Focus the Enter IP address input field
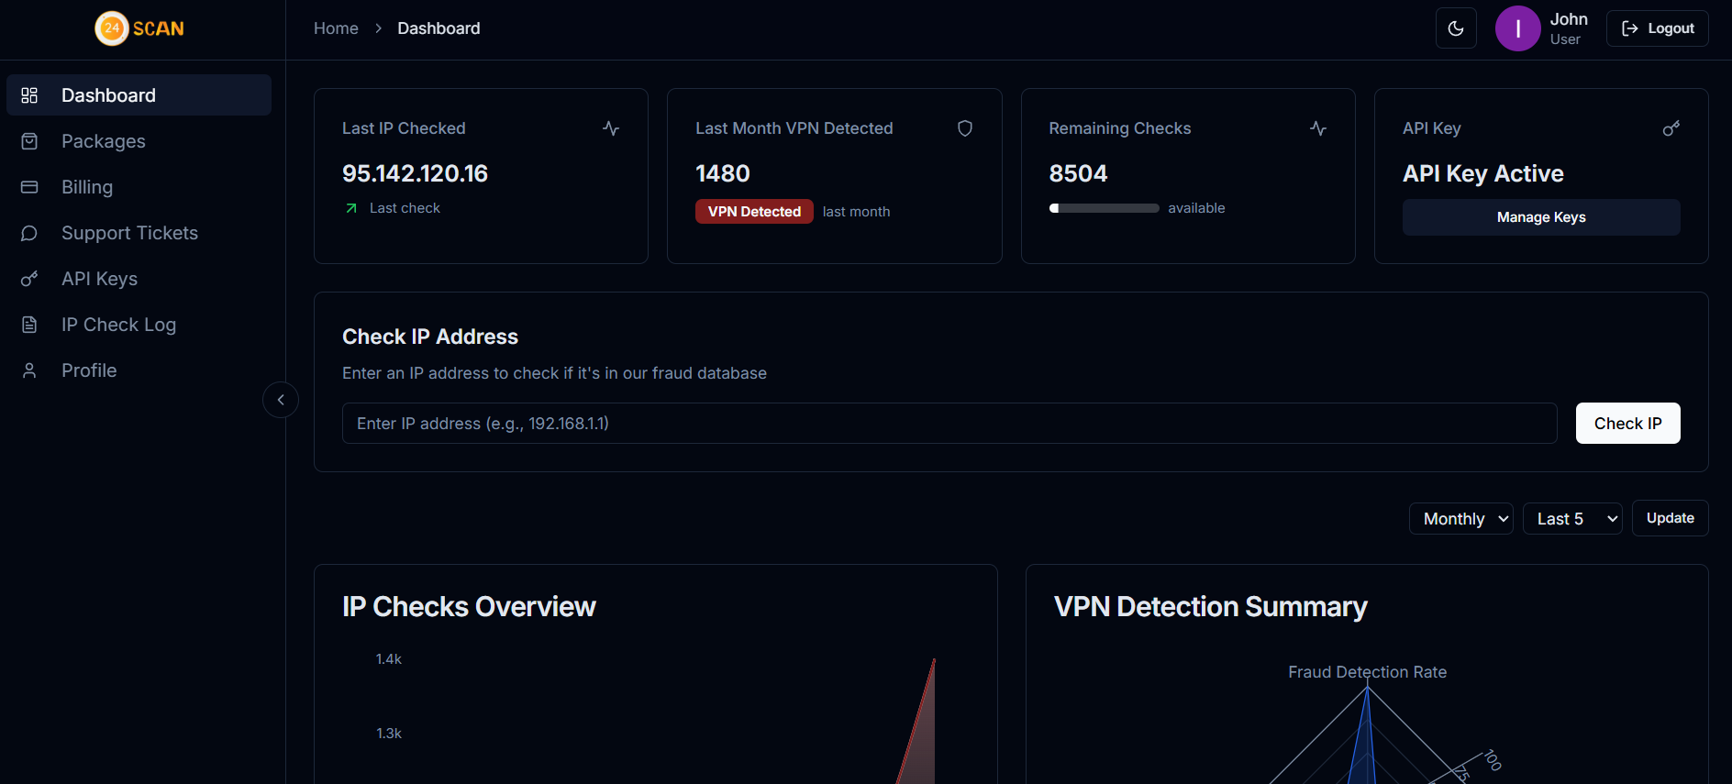This screenshot has height=784, width=1732. click(x=949, y=424)
